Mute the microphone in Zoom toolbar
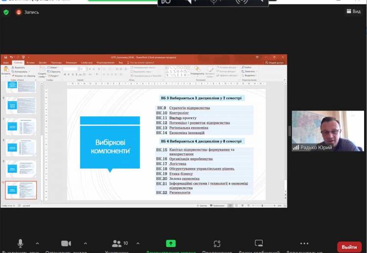The width and height of the screenshot is (367, 253). coord(20,243)
